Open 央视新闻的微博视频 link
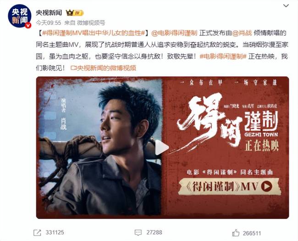Screen dimensions: 298x241 104,68
